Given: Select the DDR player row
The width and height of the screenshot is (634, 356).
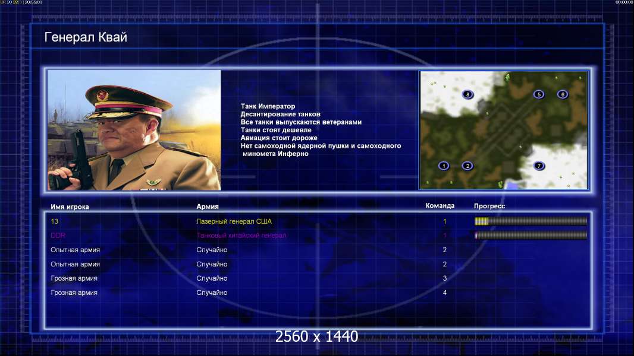Looking at the screenshot, I should click(318, 236).
